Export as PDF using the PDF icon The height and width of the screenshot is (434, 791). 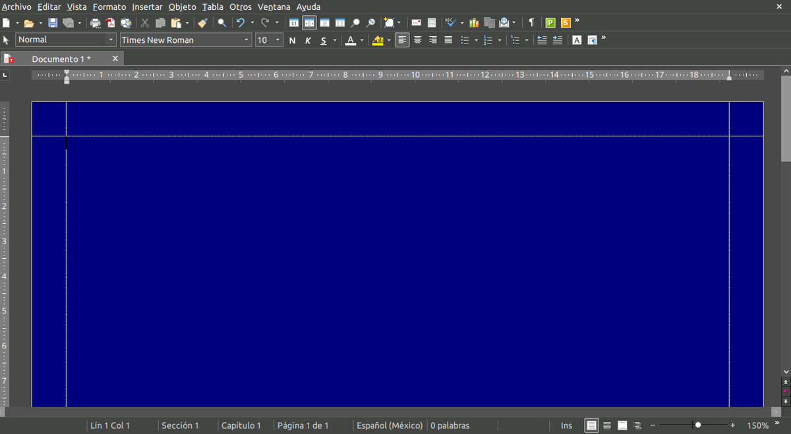tap(111, 23)
